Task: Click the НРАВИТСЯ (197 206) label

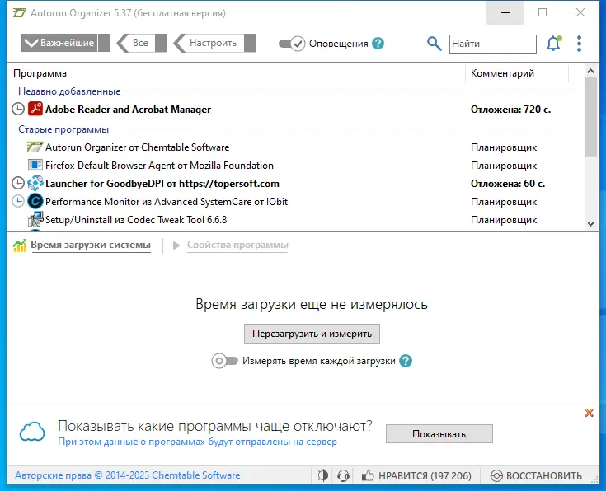Action: pyautogui.click(x=425, y=475)
